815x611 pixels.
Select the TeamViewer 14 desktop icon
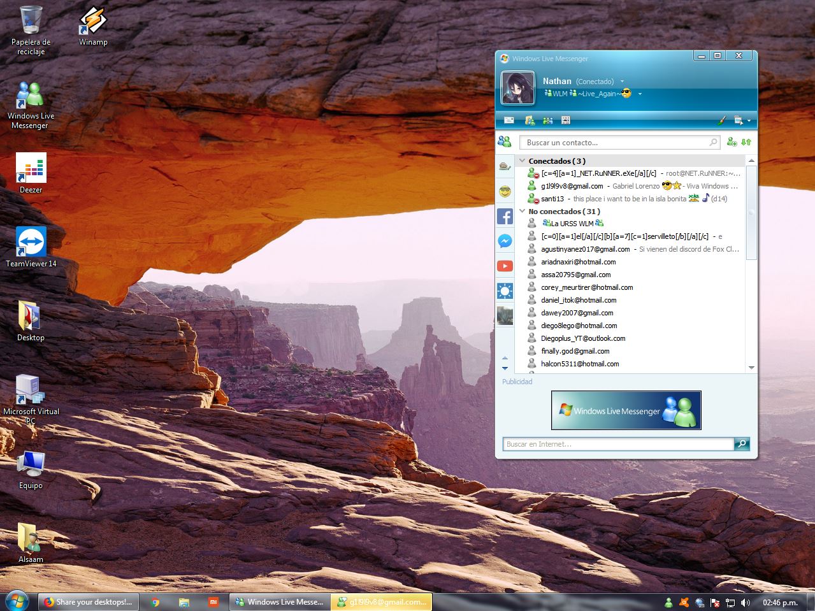(x=31, y=247)
